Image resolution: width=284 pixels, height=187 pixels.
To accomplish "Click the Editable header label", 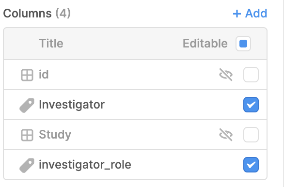I will 205,44.
